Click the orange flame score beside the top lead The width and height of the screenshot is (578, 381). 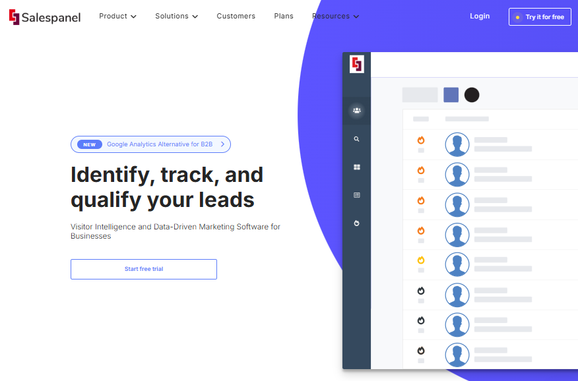coord(420,140)
